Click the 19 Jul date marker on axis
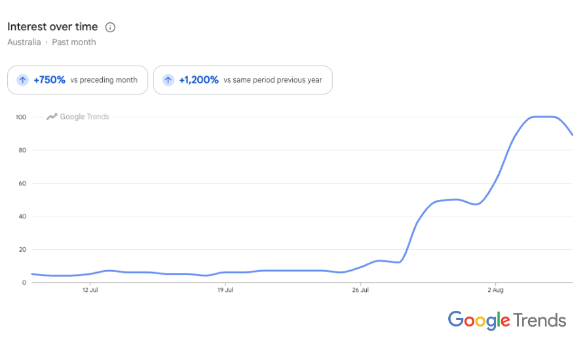Viewport: 585px width, 341px height. 225,291
